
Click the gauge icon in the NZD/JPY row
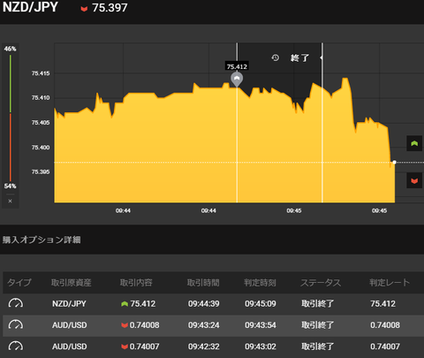coord(16,303)
